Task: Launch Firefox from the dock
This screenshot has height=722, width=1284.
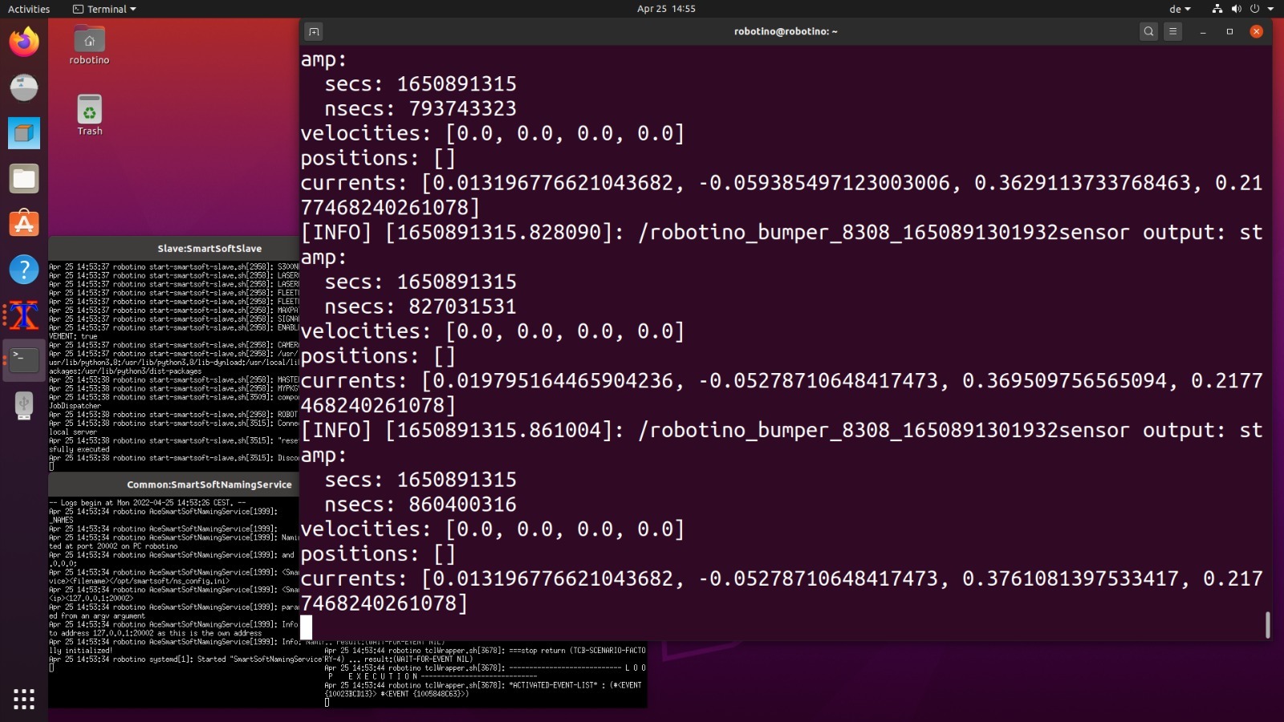Action: pos(24,42)
